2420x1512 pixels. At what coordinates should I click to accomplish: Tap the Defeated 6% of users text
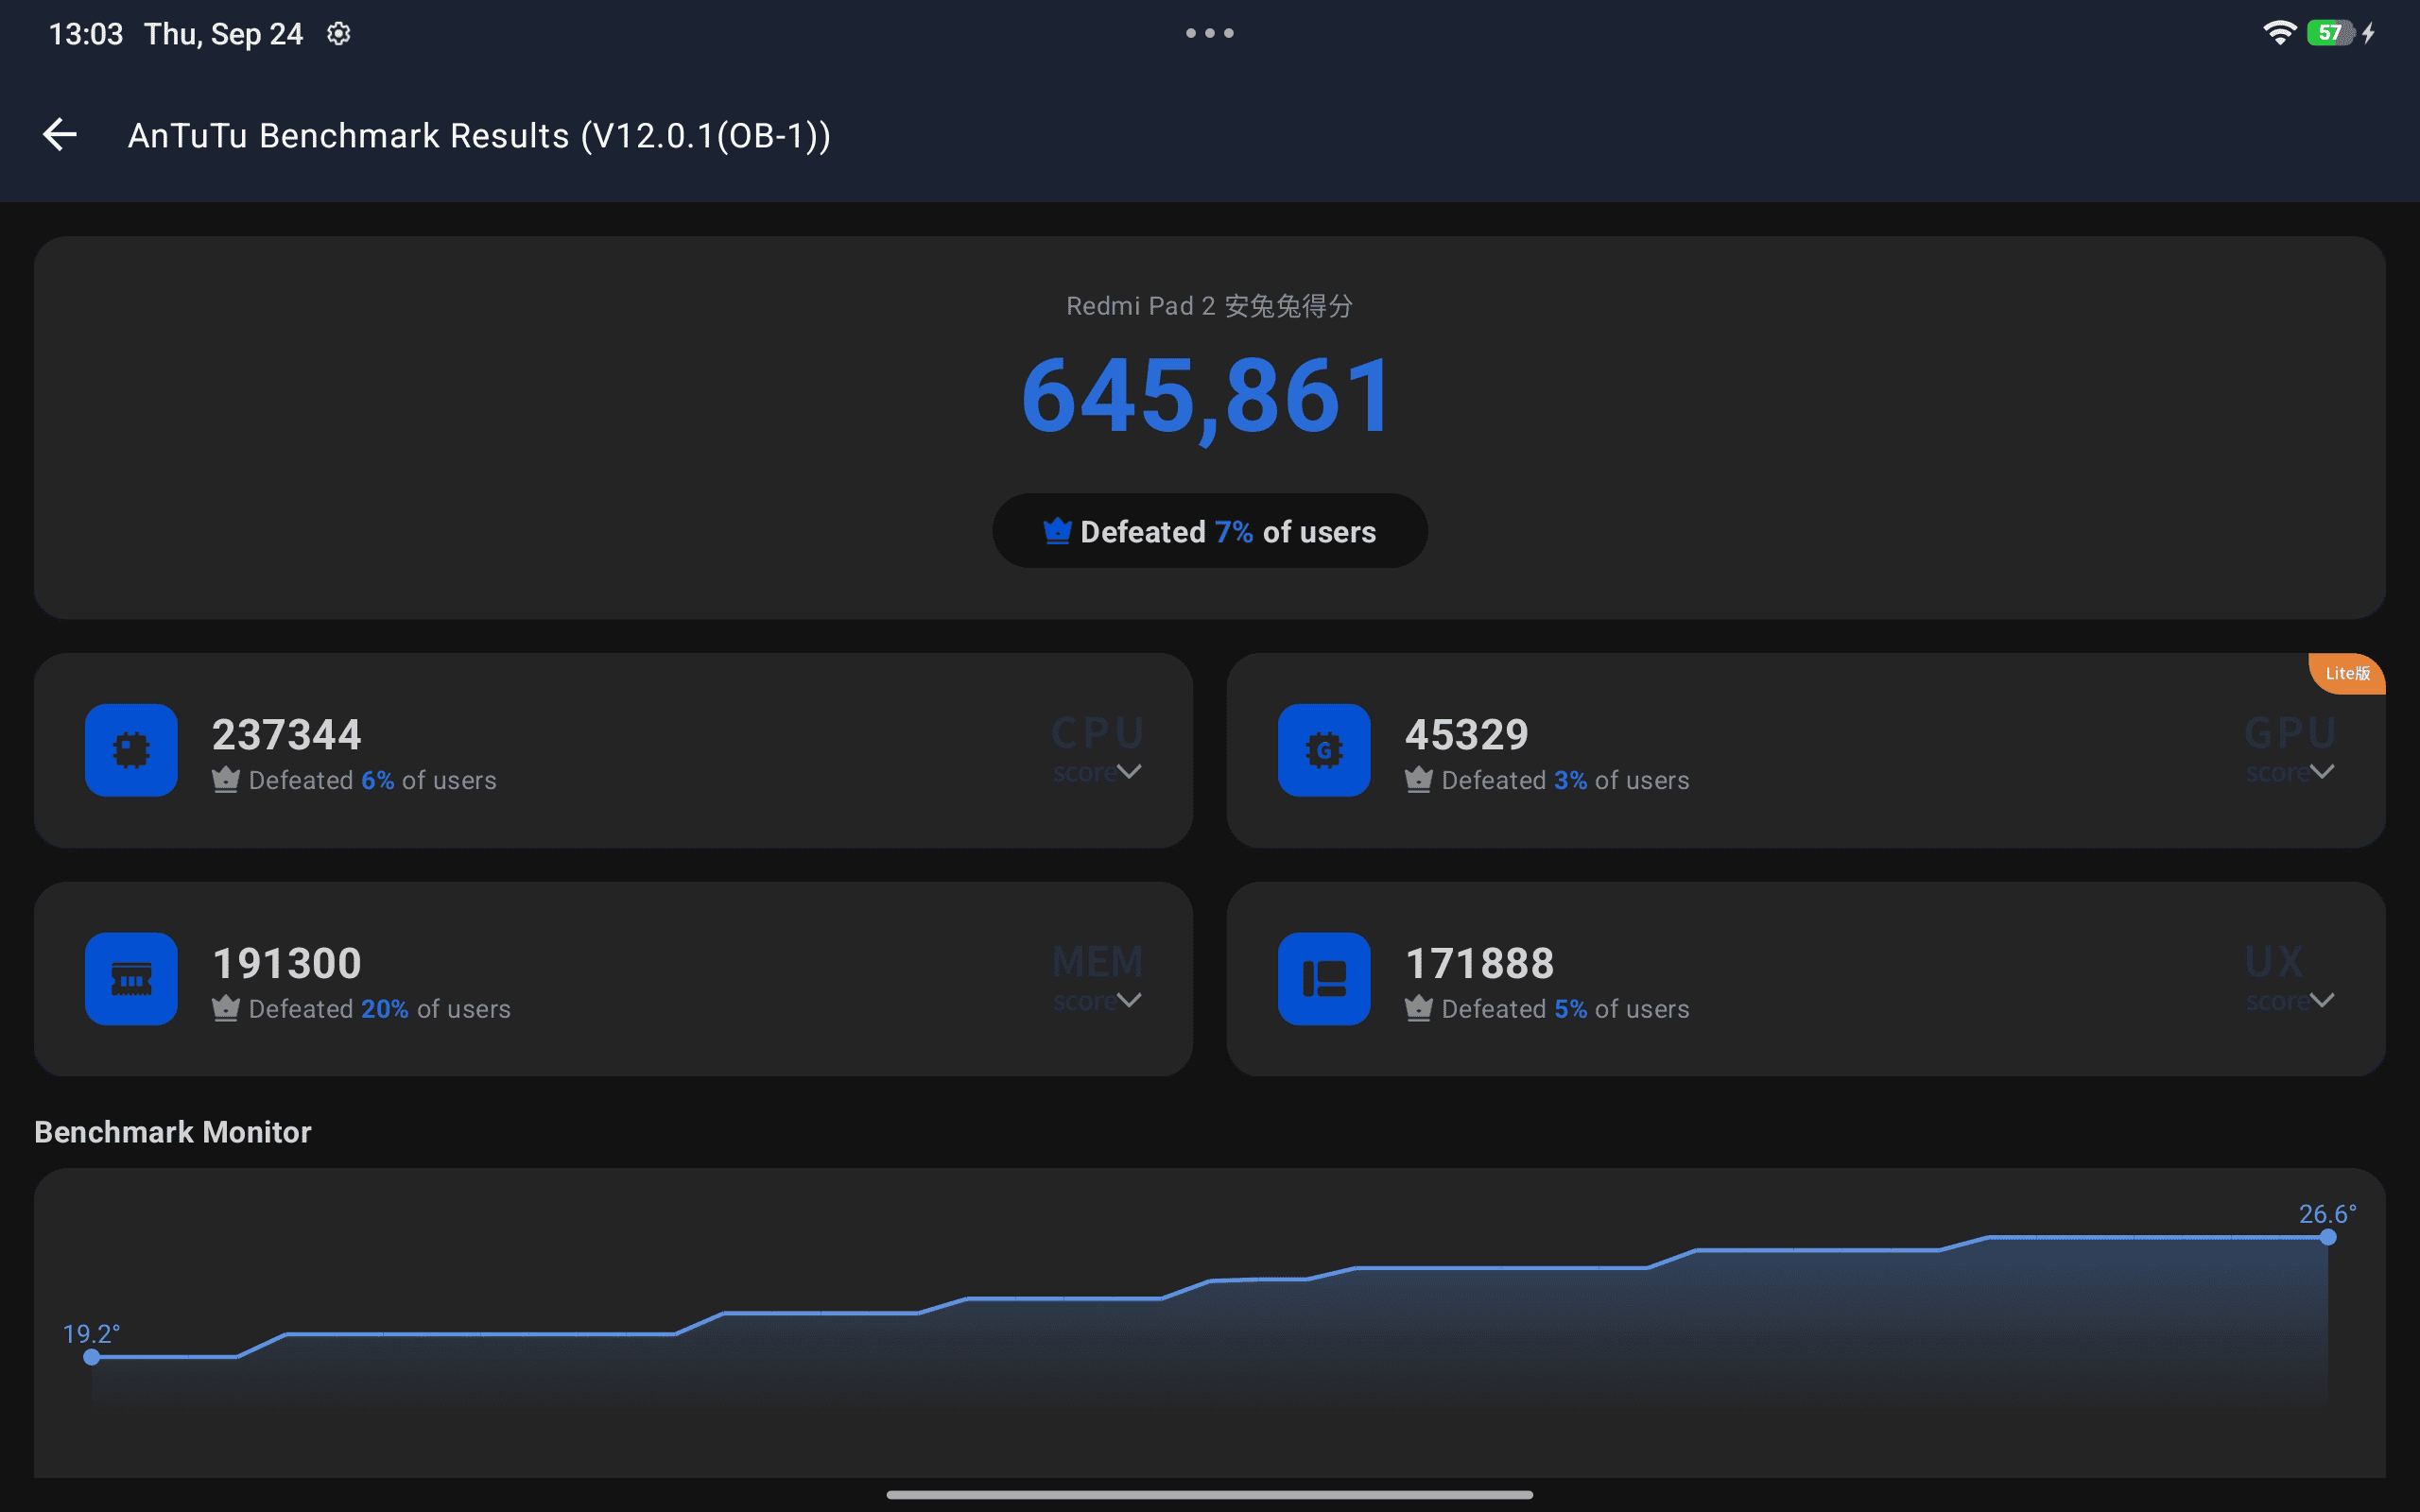(x=373, y=780)
